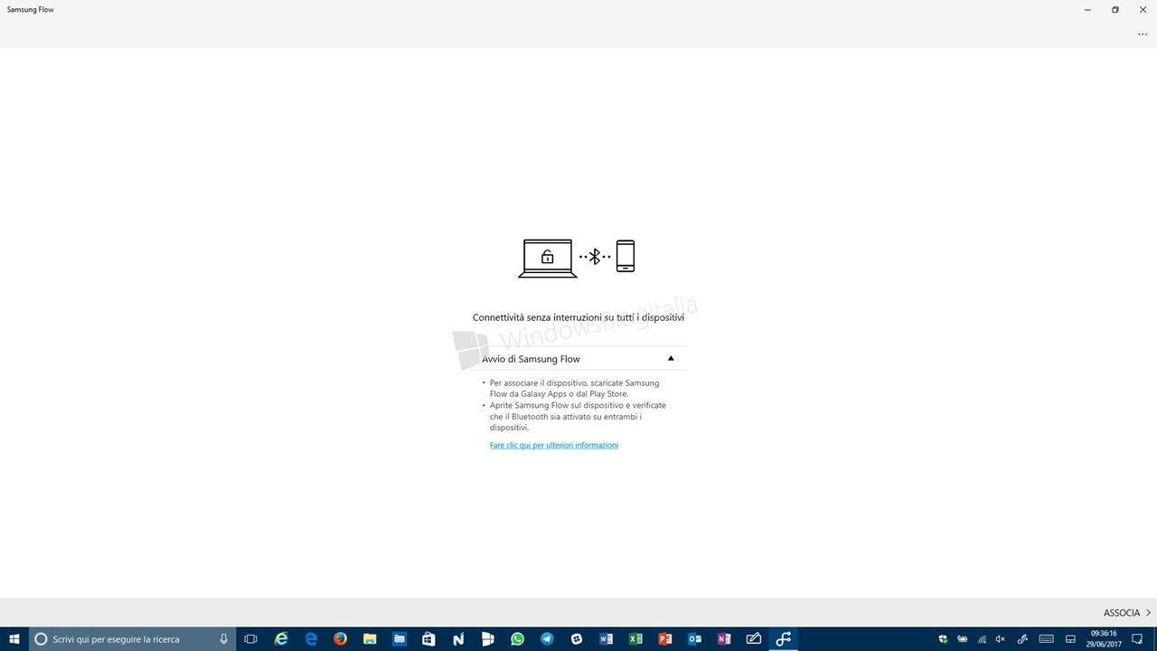
Task: Open WhatsApp from the taskbar
Action: [x=517, y=639]
